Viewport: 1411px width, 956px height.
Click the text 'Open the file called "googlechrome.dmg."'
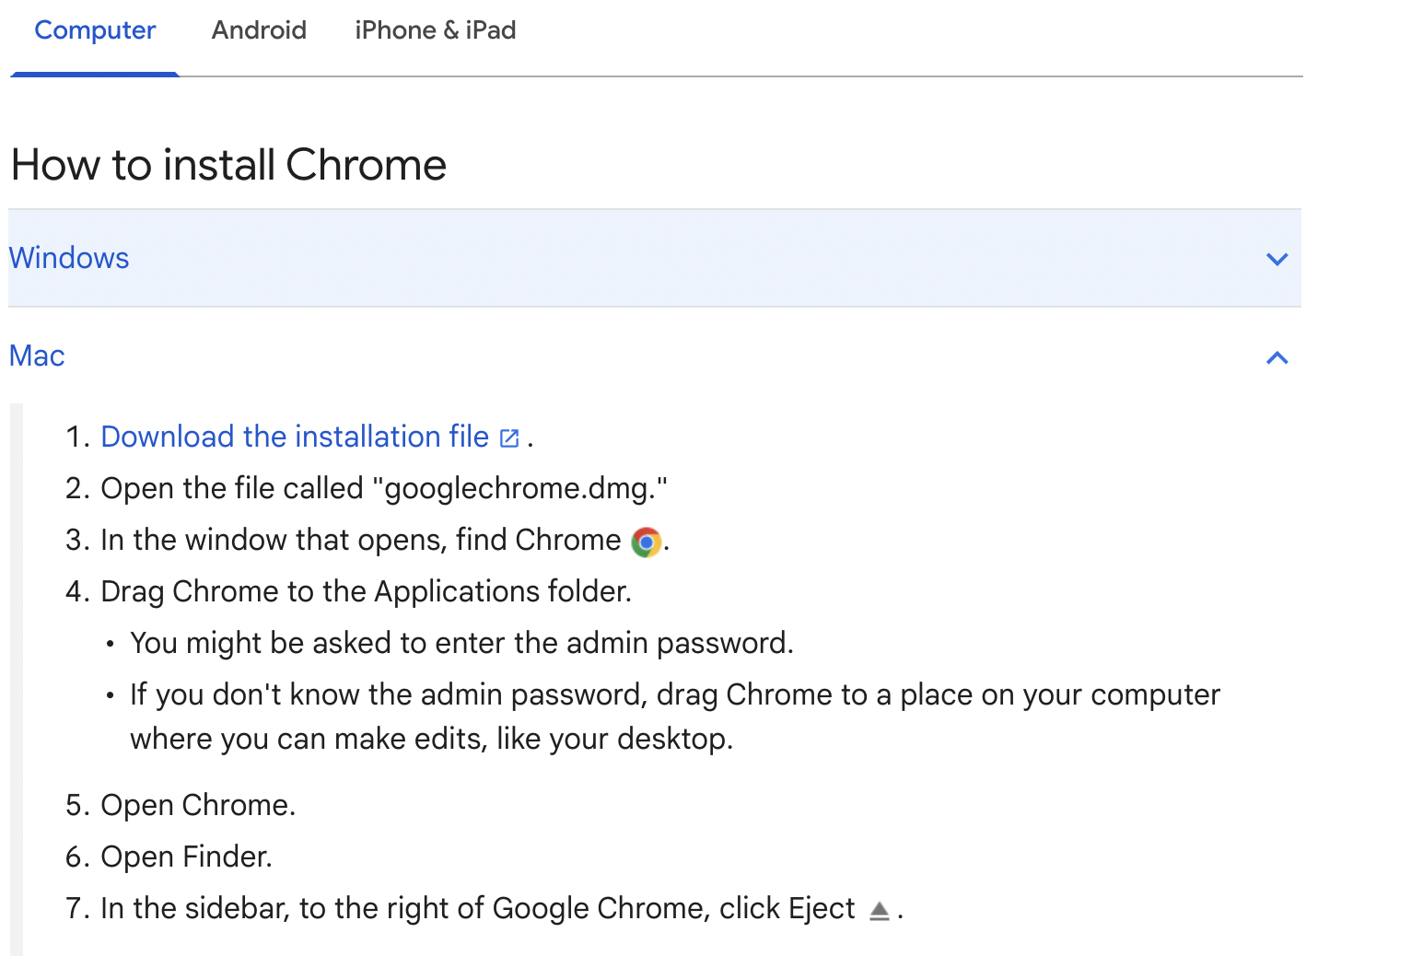[x=384, y=488]
